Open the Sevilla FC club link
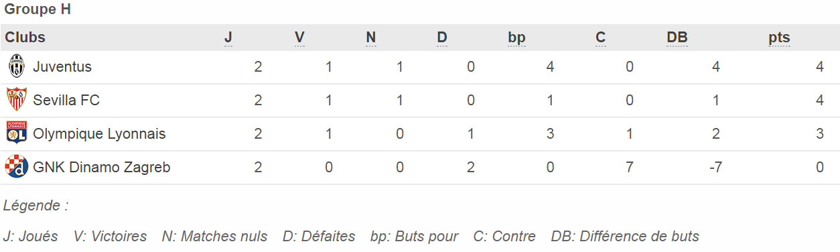The image size is (840, 252). coord(66,101)
